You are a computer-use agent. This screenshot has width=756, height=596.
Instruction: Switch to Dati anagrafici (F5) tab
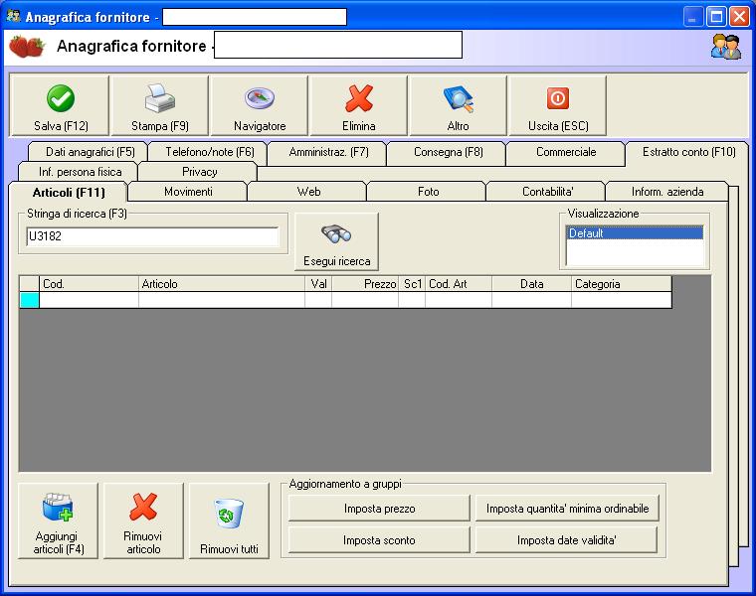pos(90,152)
